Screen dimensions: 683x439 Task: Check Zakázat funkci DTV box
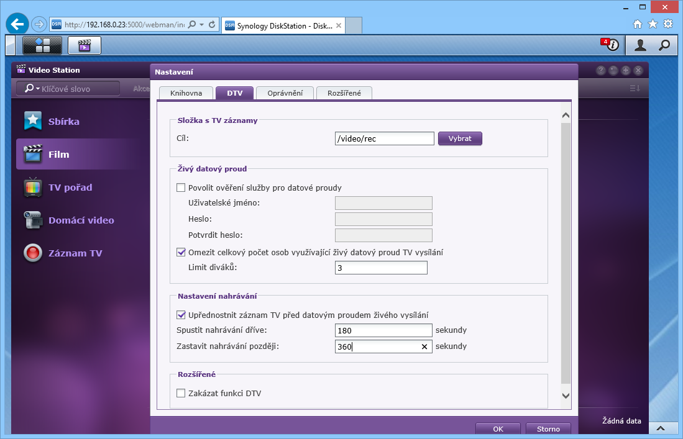tap(181, 393)
